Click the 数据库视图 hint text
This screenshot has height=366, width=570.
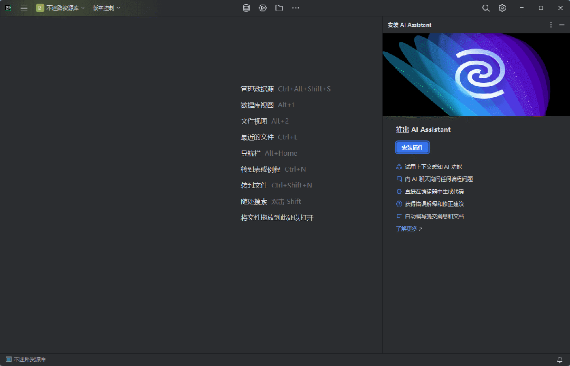tap(257, 105)
